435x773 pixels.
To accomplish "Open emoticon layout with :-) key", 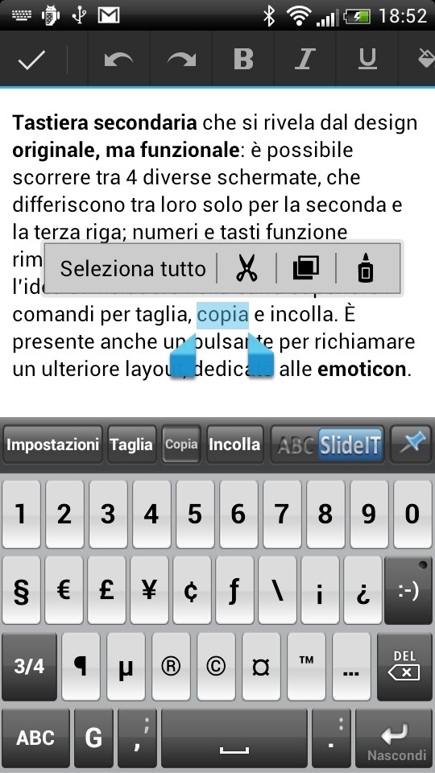I will click(408, 590).
